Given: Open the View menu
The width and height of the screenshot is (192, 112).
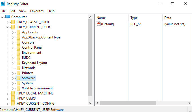Looking at the screenshot, I should (23, 11).
